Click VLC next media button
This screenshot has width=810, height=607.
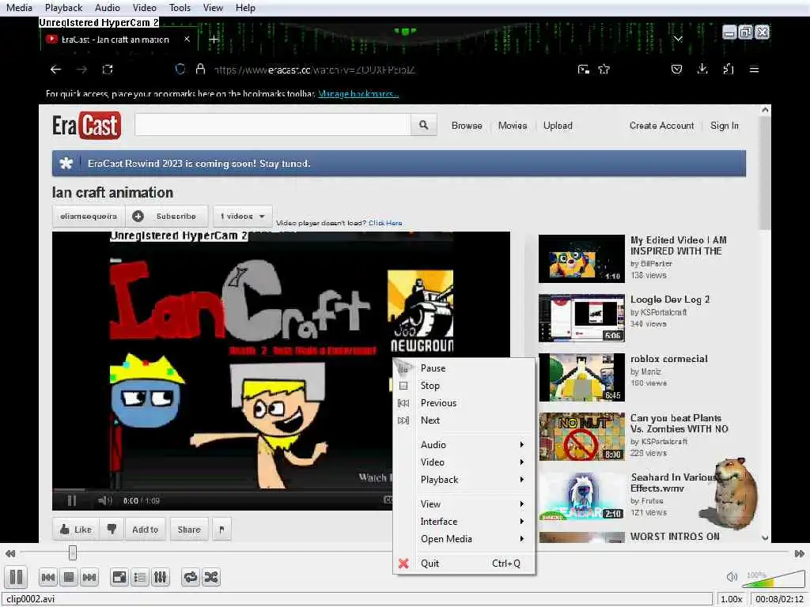pyautogui.click(x=89, y=577)
